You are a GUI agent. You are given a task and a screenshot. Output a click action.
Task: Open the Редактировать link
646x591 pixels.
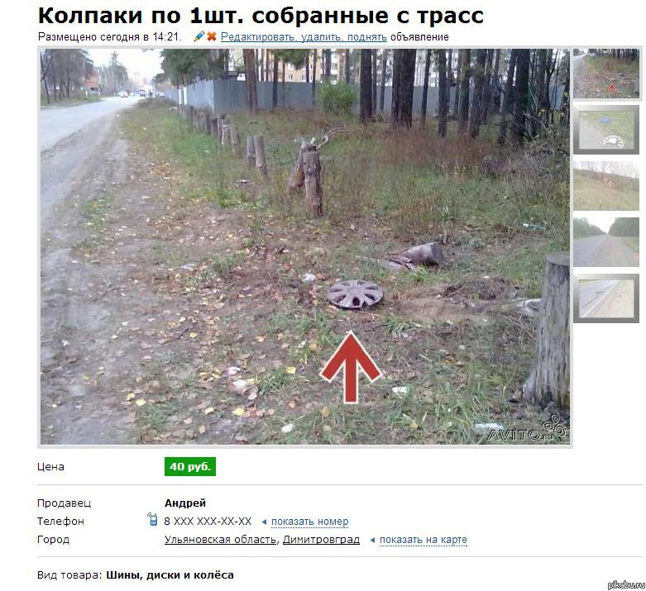click(x=258, y=37)
